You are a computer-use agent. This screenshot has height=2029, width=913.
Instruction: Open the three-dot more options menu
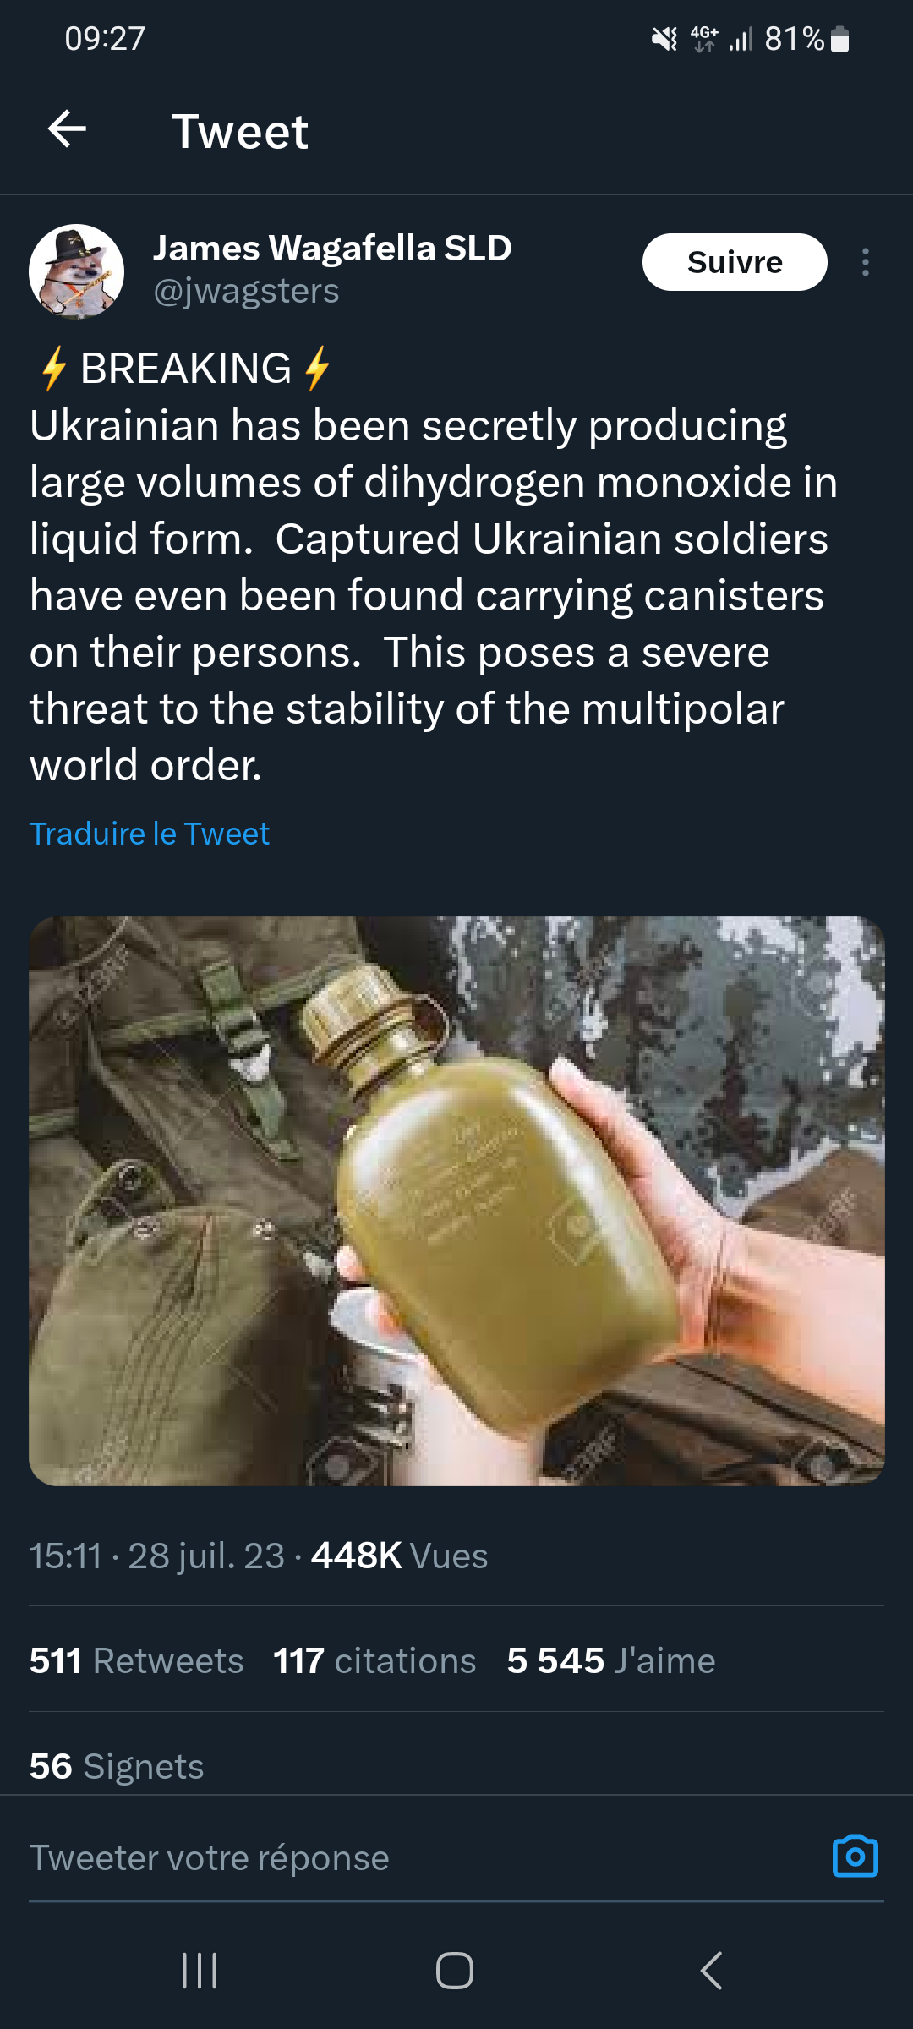pyautogui.click(x=865, y=262)
